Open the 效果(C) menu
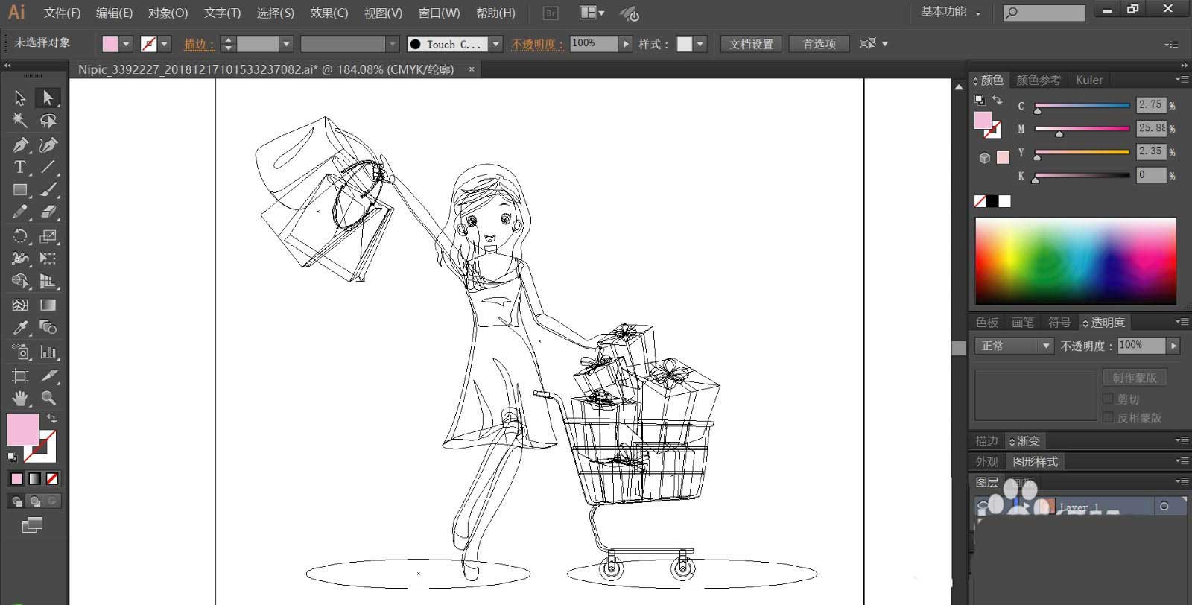This screenshot has height=605, width=1192. (x=329, y=13)
